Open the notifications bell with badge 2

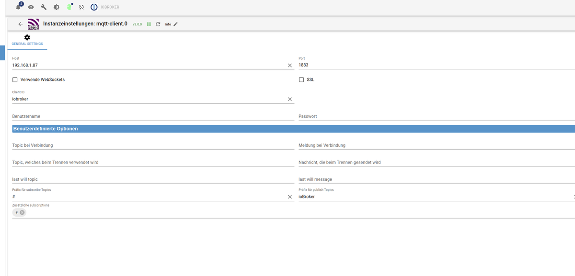click(19, 7)
